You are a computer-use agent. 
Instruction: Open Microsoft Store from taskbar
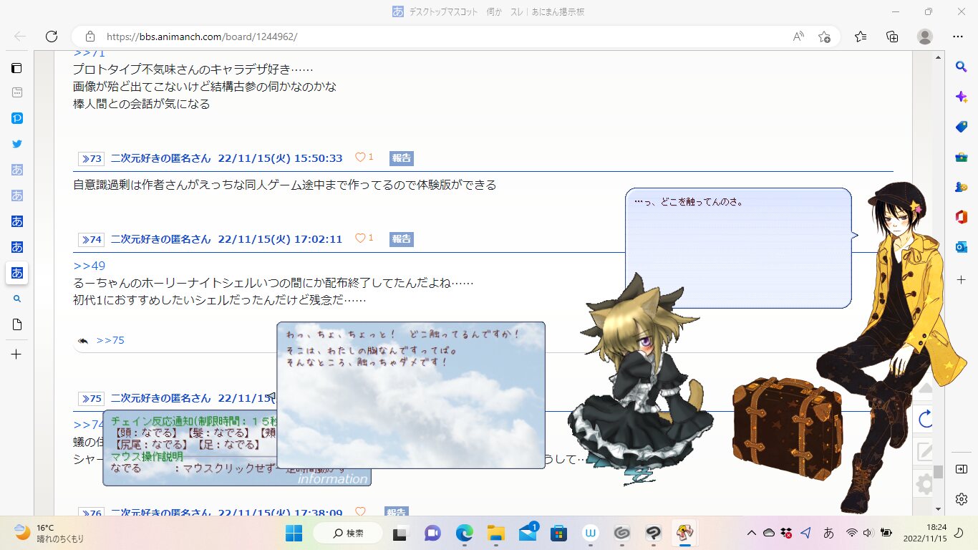559,533
